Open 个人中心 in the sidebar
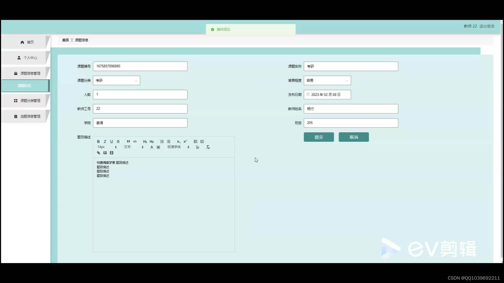 click(x=25, y=58)
